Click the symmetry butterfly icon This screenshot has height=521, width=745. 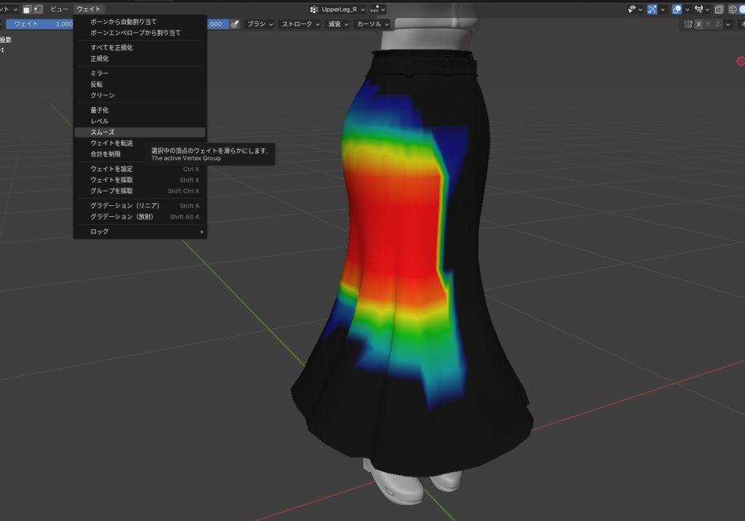[x=688, y=24]
